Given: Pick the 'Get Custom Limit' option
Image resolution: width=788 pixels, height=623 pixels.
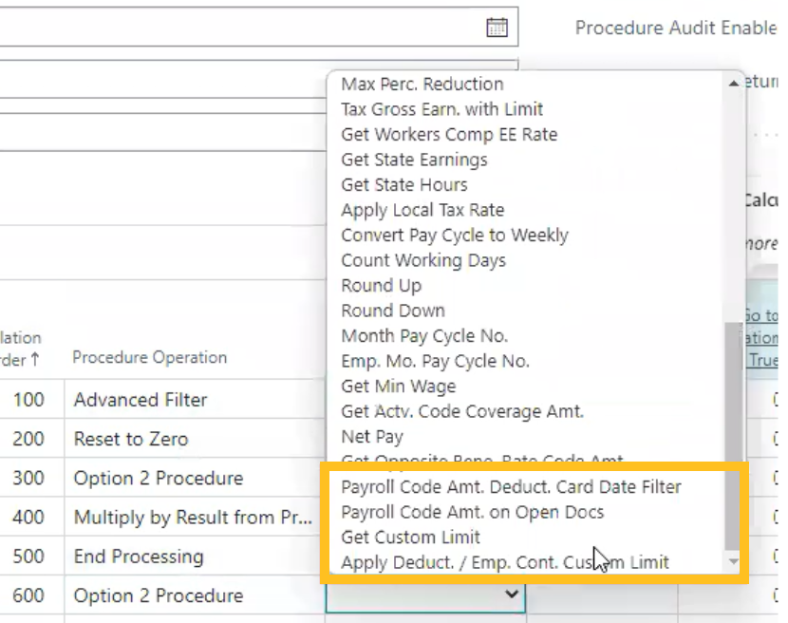Looking at the screenshot, I should (411, 538).
